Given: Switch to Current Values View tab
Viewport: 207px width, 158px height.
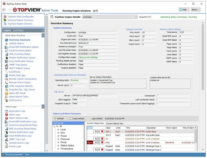Looking at the screenshot, I should tap(95, 123).
